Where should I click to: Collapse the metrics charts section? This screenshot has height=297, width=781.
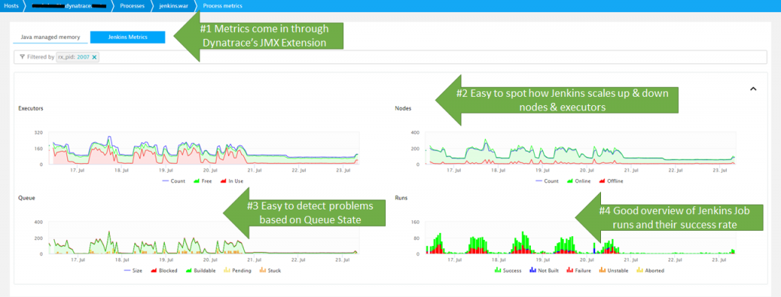[753, 88]
